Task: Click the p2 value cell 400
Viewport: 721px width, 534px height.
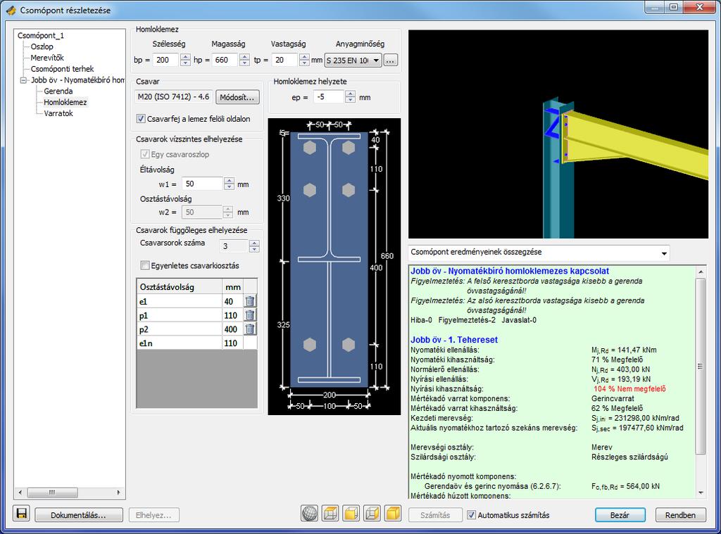Action: [233, 329]
